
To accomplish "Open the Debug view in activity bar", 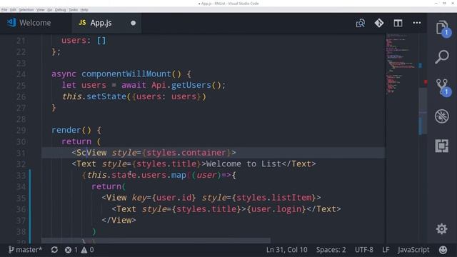I will pos(442,116).
